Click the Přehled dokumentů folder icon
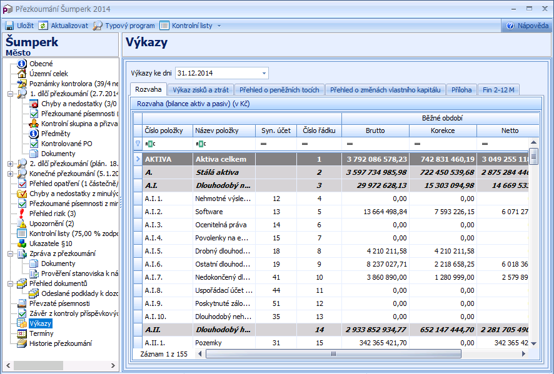554x374 pixels. (22, 283)
